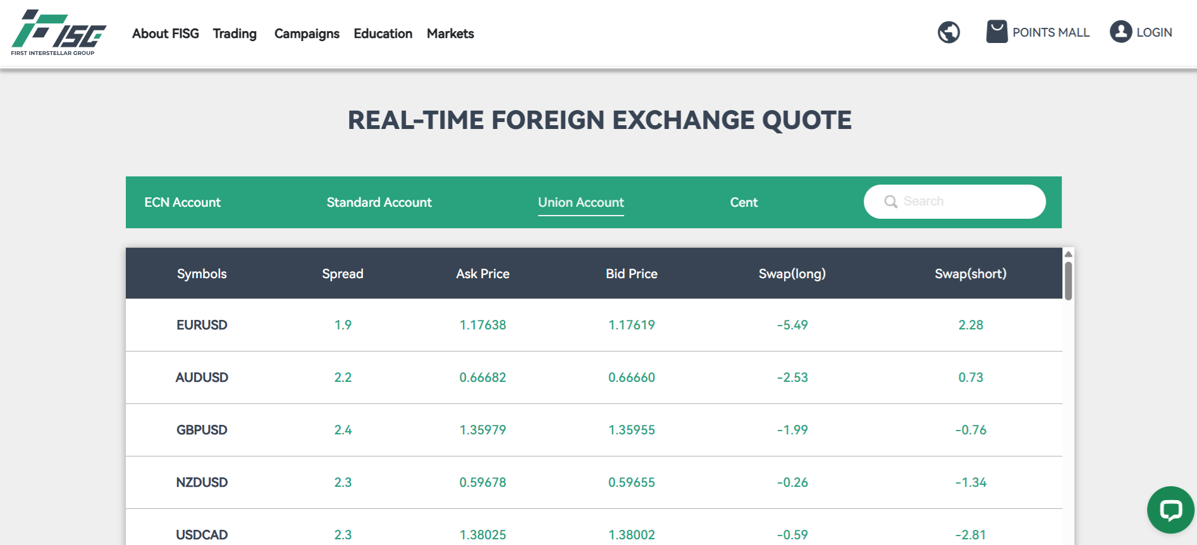Click the Symbols column header
This screenshot has width=1197, height=545.
click(x=202, y=274)
